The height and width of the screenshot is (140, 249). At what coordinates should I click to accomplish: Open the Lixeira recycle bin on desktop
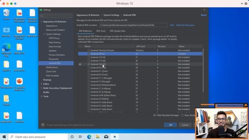6,14
